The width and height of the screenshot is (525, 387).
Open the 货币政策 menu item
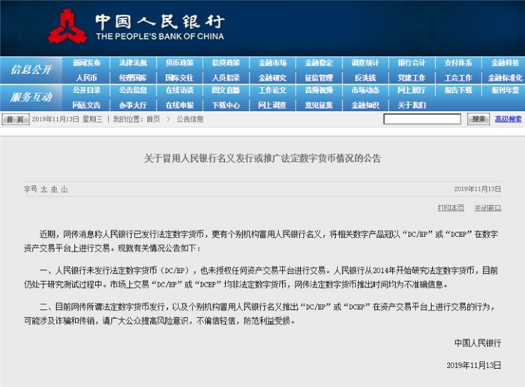click(179, 63)
